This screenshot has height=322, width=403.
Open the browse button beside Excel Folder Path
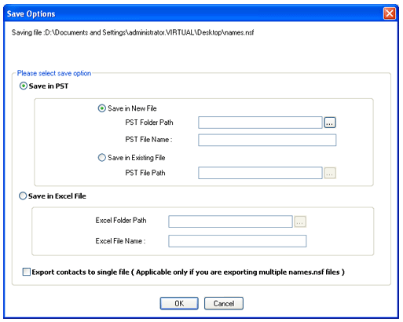coord(300,221)
